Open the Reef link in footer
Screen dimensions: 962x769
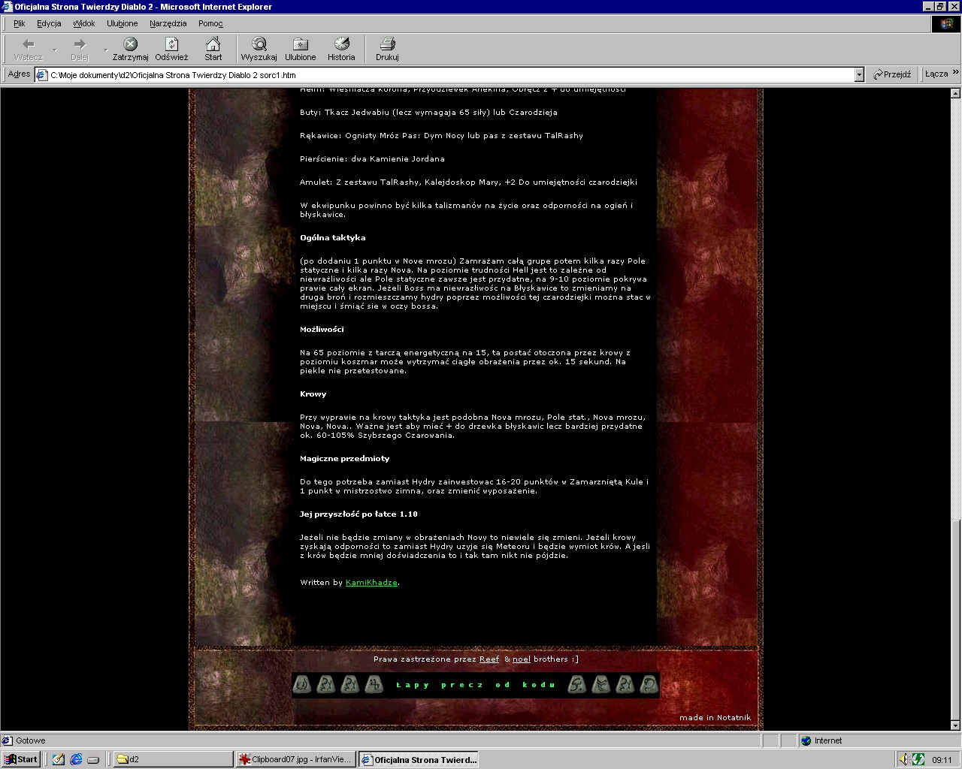[489, 659]
